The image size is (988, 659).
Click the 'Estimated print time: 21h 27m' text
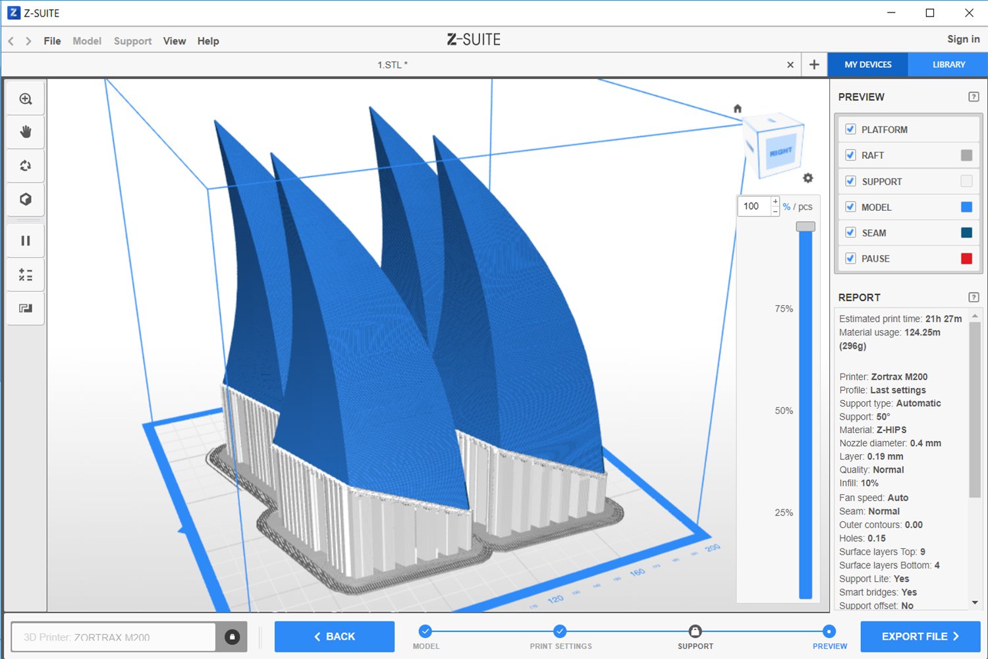pyautogui.click(x=900, y=319)
